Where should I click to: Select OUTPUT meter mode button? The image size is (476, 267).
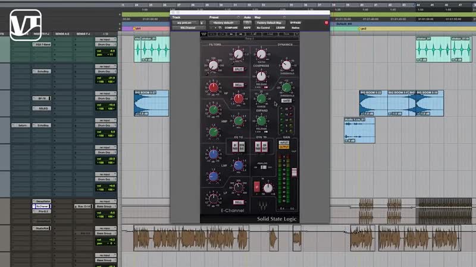tap(284, 147)
